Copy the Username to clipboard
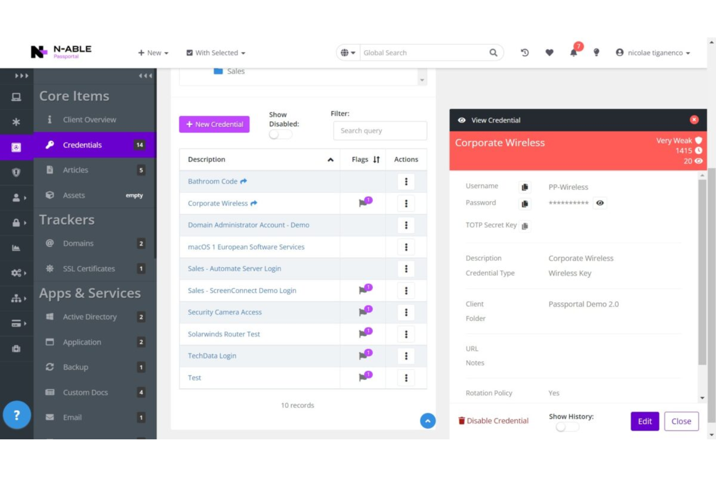Screen dimensions: 716x477 (525, 187)
